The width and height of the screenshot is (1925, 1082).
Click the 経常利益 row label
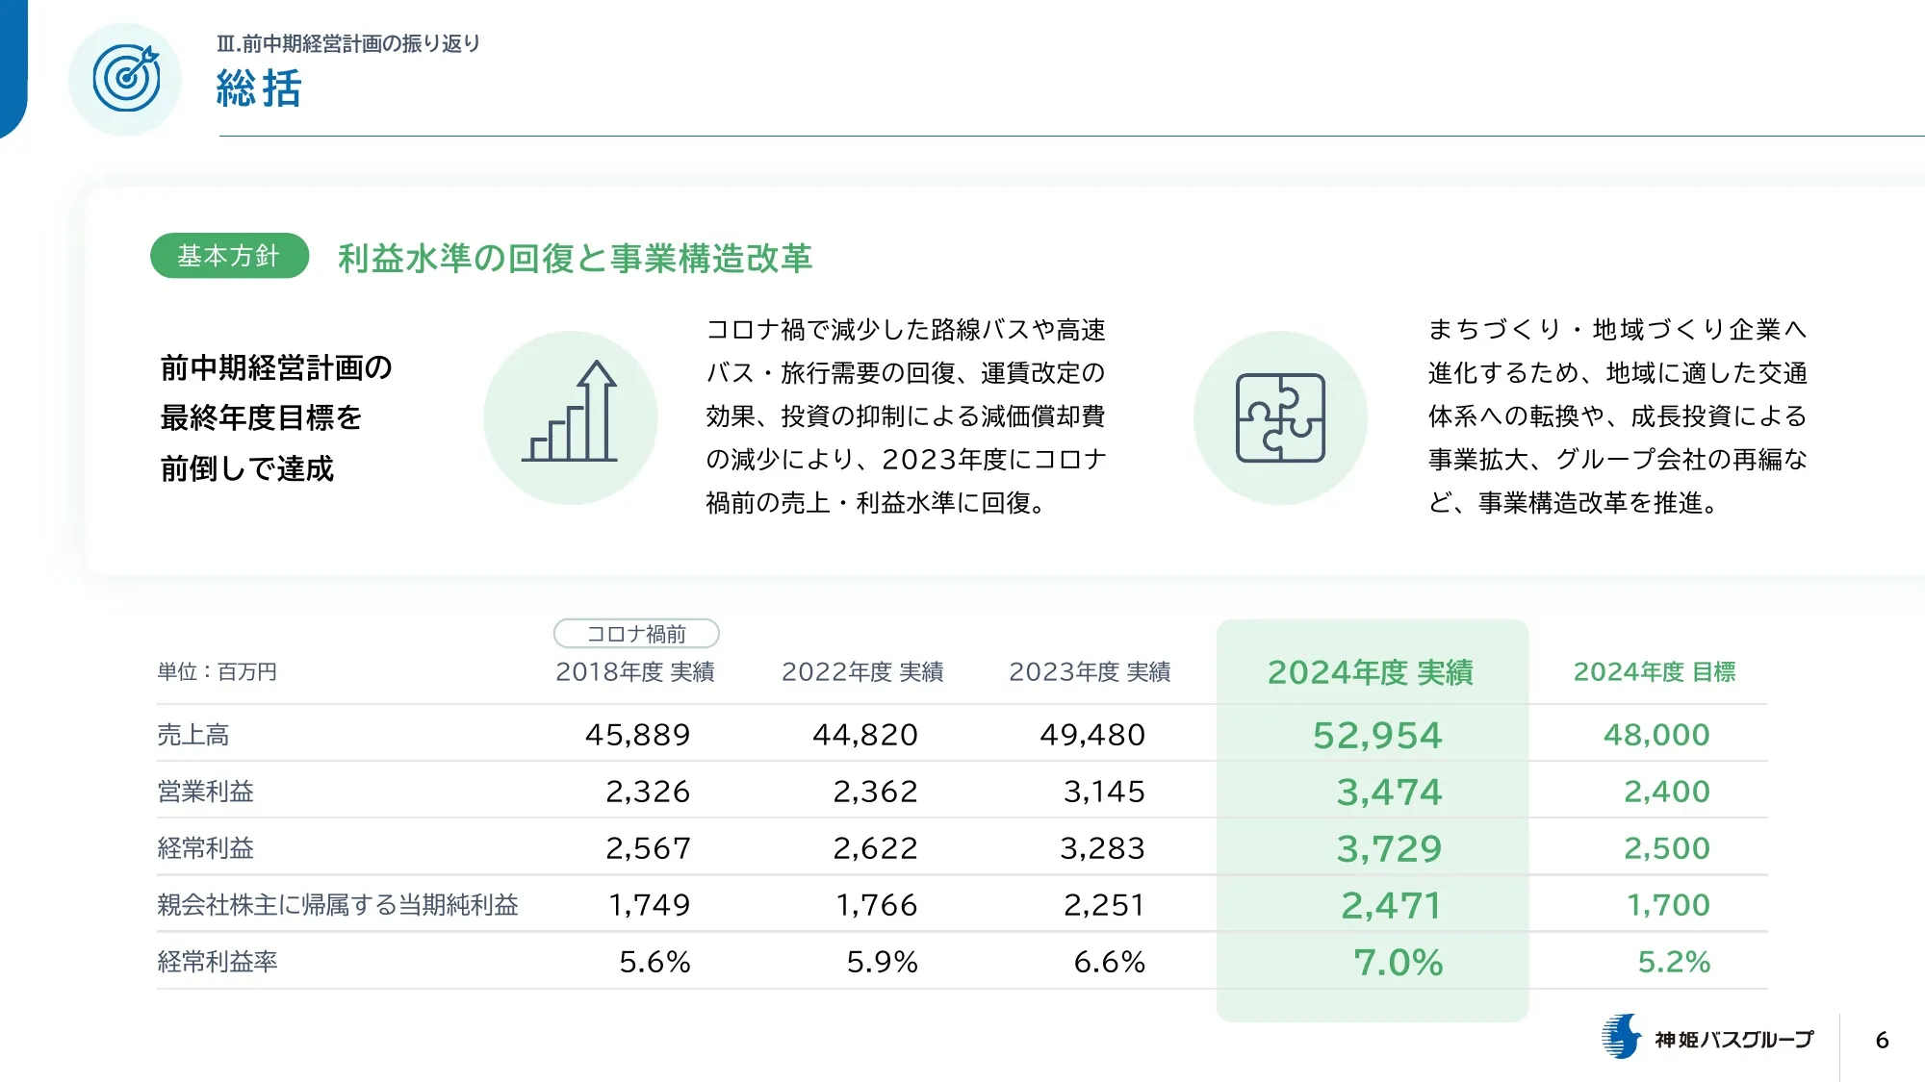tap(206, 848)
